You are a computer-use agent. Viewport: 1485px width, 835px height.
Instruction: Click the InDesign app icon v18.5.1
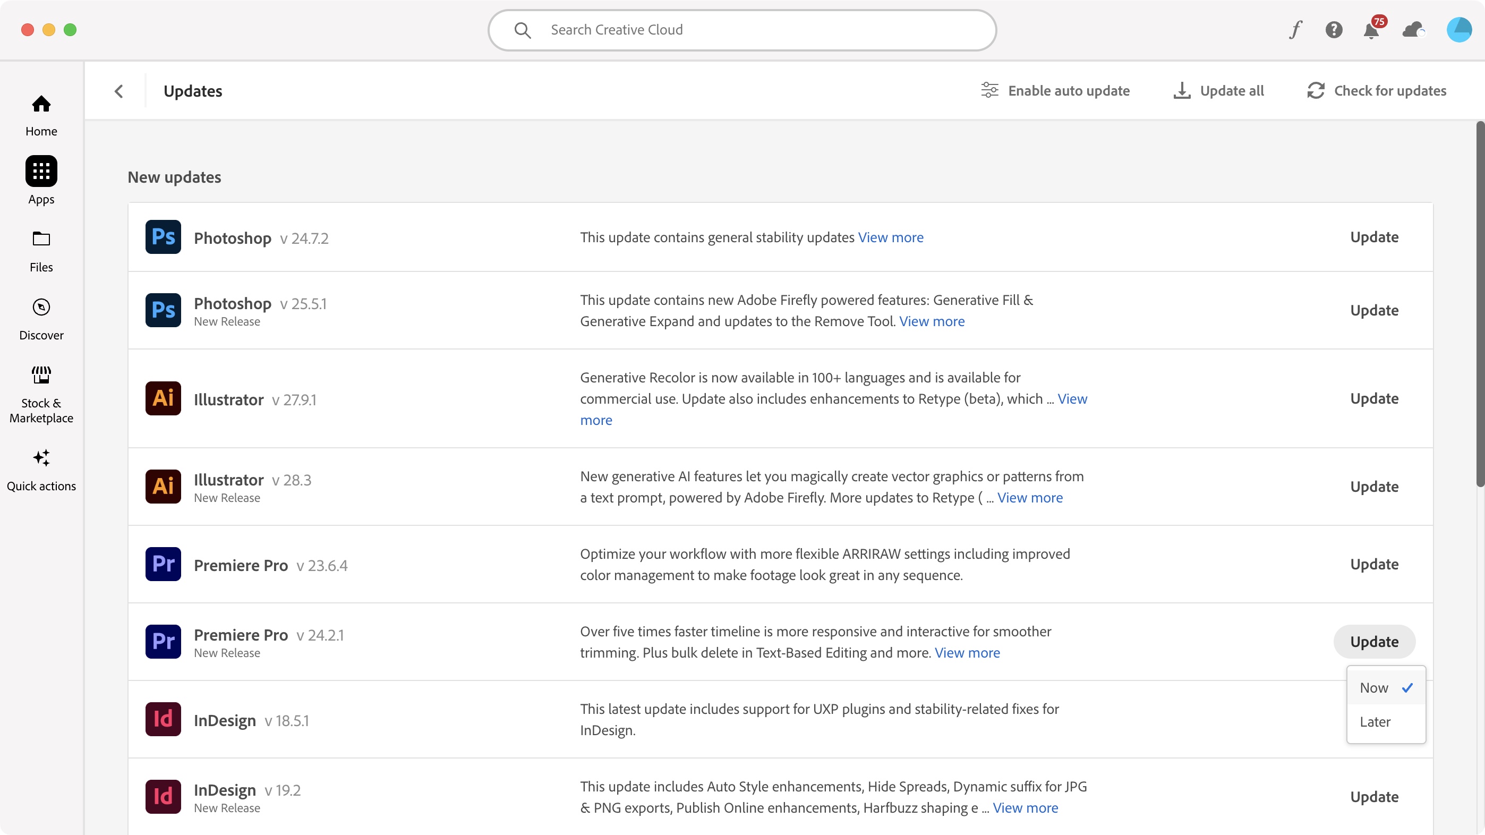(162, 720)
